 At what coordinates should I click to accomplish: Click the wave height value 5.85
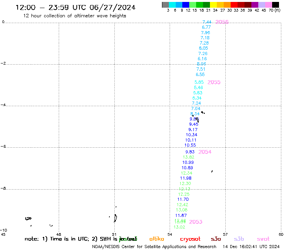pos(199,82)
